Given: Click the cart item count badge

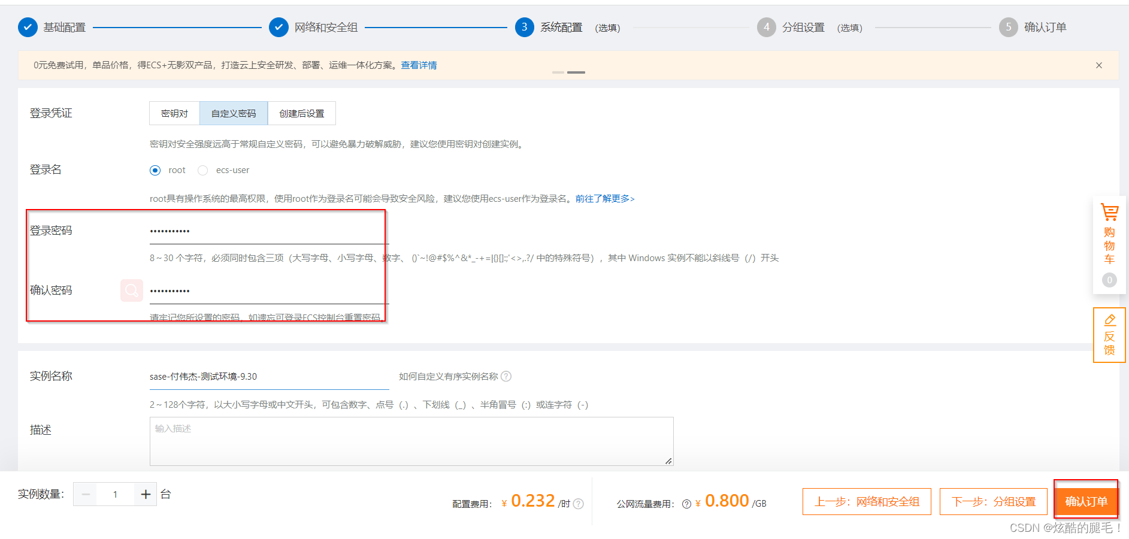Looking at the screenshot, I should point(1109,280).
